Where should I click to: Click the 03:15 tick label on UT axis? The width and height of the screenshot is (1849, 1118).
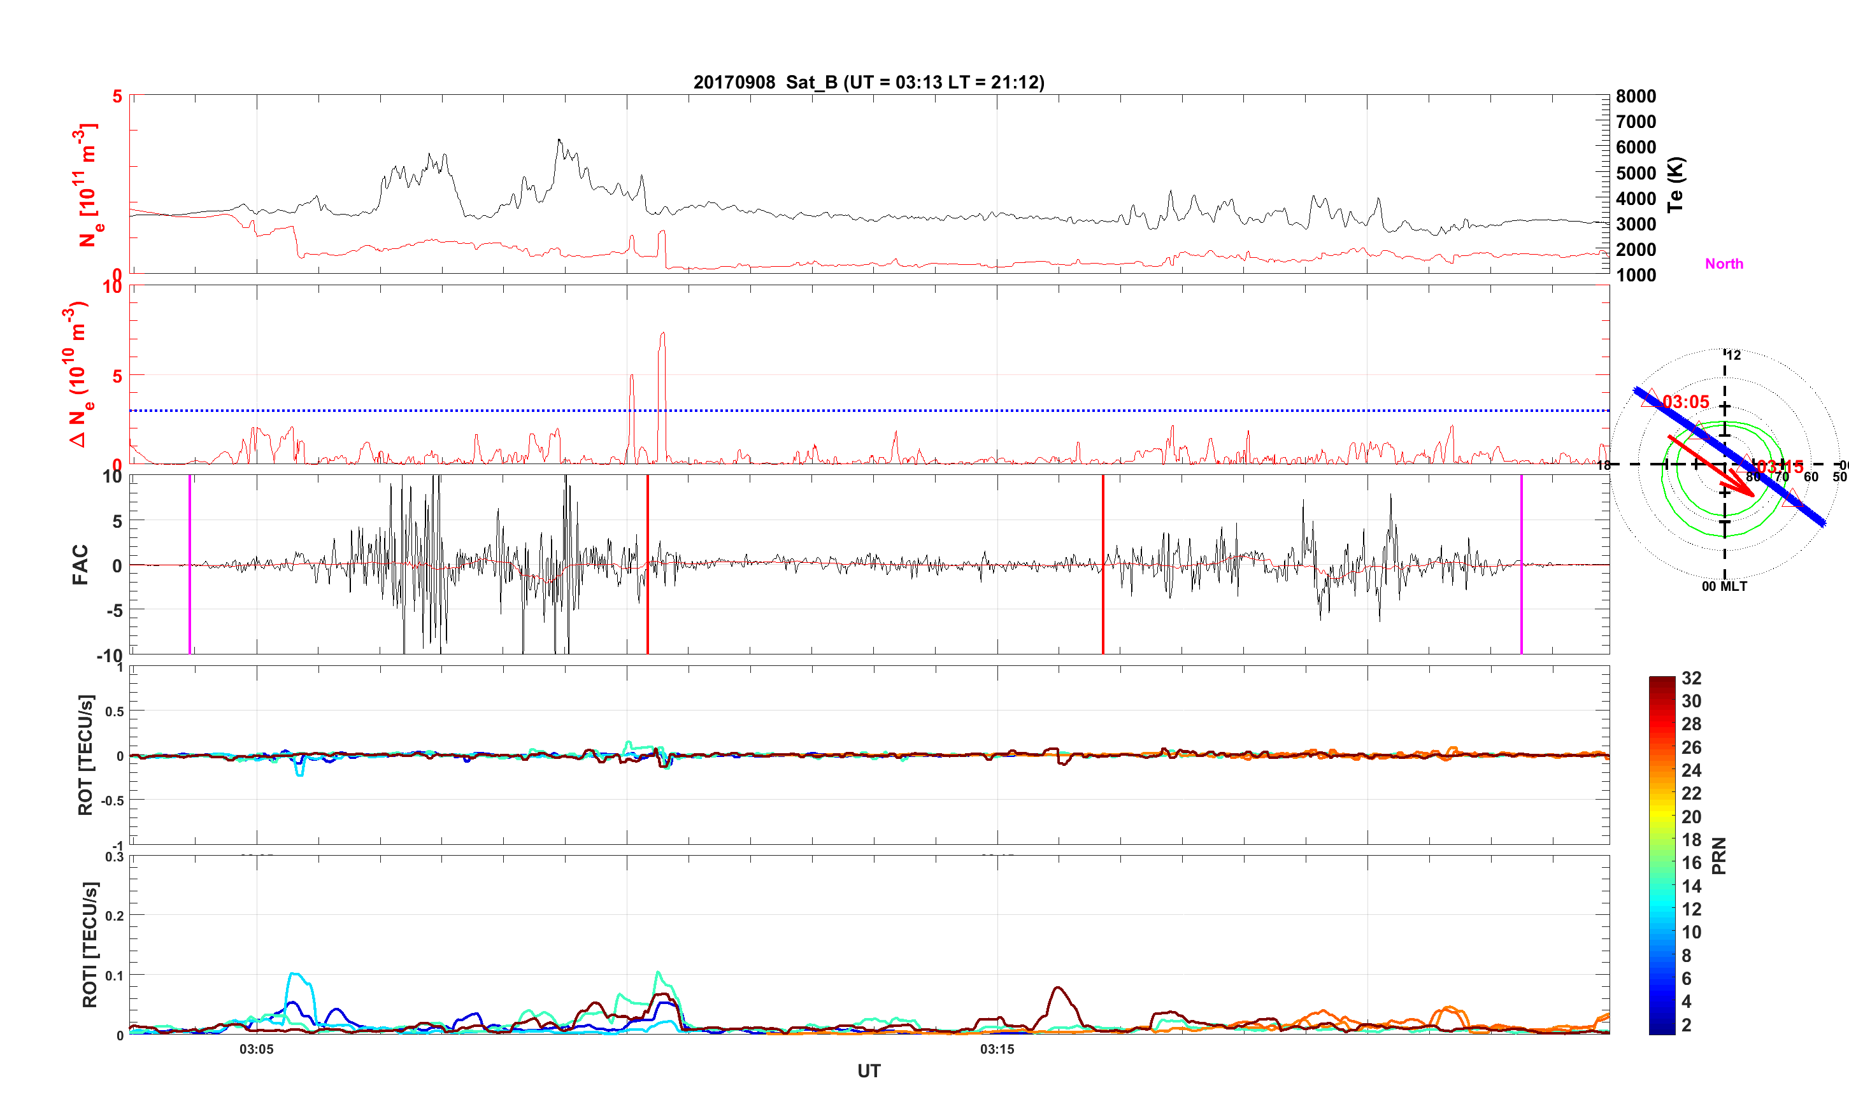(997, 1049)
